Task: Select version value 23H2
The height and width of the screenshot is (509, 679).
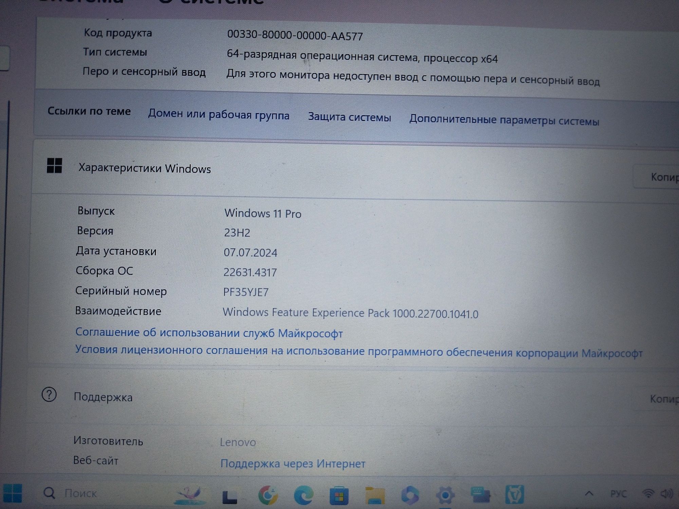Action: [x=237, y=233]
